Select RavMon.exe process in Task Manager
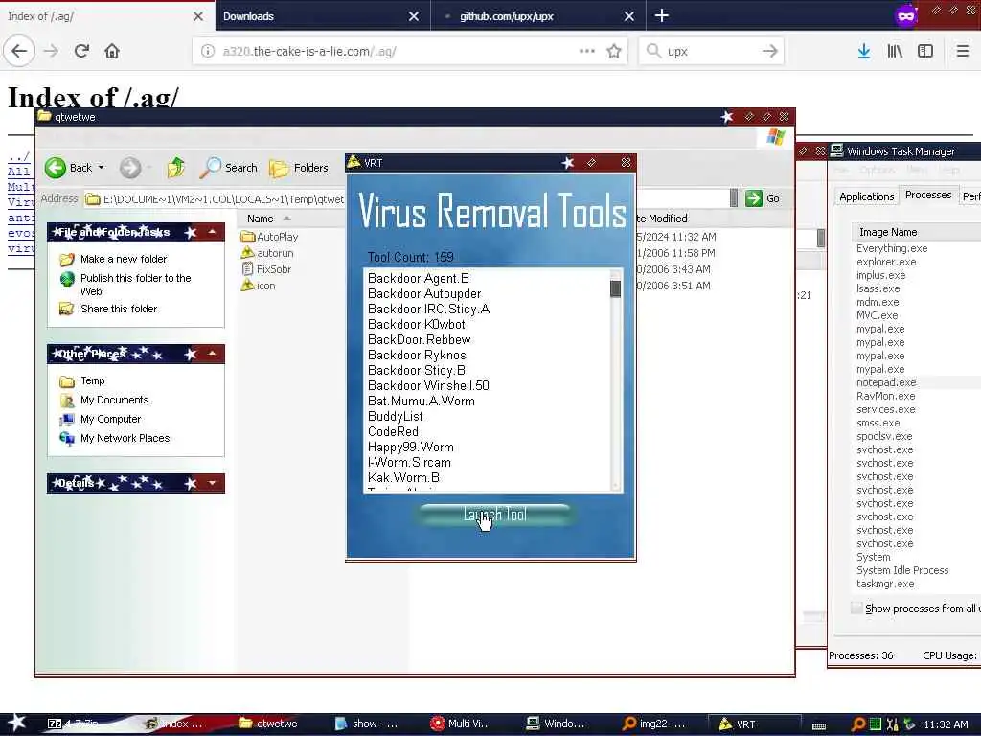This screenshot has height=736, width=981. [885, 396]
